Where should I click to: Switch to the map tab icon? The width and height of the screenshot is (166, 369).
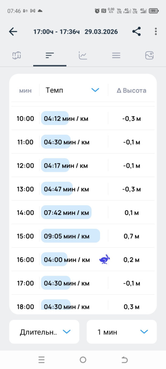17,56
